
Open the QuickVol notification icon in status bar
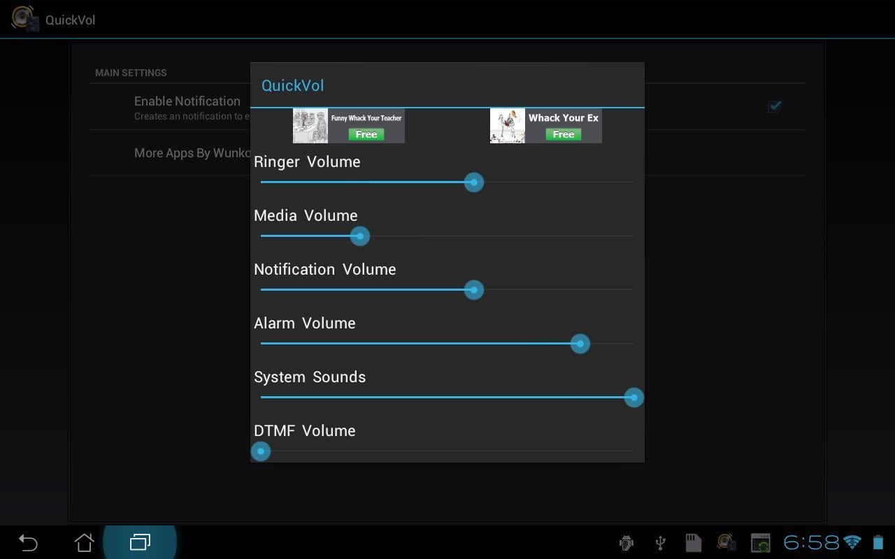[x=726, y=542]
